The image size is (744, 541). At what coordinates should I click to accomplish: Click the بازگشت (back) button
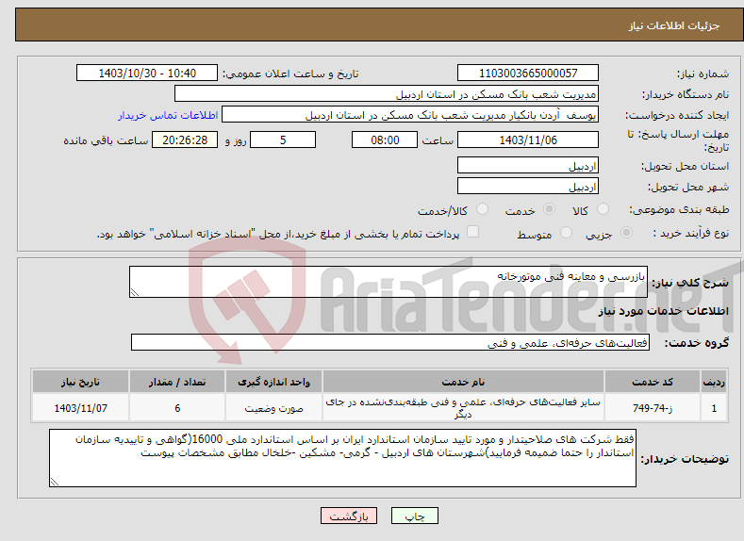349,516
